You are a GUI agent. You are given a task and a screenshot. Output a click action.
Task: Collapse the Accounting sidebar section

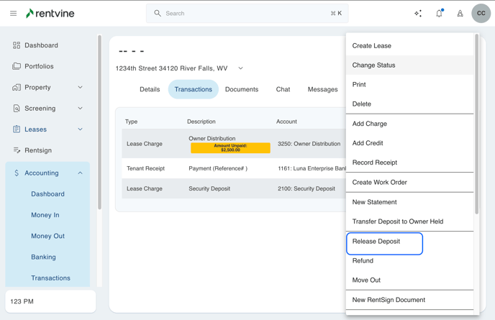pos(80,173)
